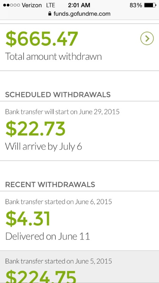The height and width of the screenshot is (283, 159).
Task: Tap the Total amount withdrawn label
Action: [x=53, y=57]
